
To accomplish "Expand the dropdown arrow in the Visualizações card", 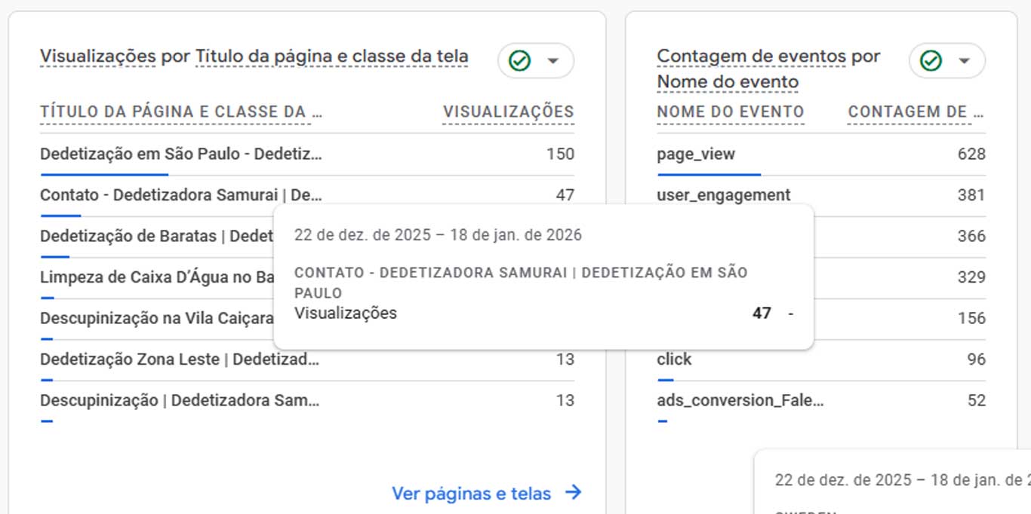I will pos(553,61).
